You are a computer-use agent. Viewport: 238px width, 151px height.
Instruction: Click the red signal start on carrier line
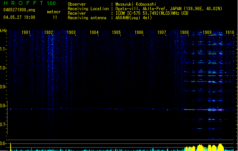(x=11, y=109)
